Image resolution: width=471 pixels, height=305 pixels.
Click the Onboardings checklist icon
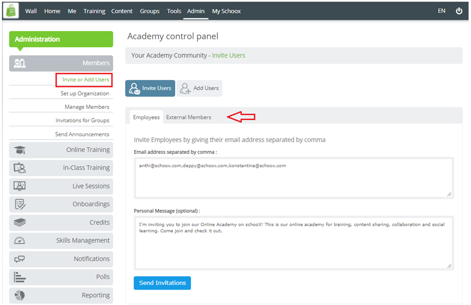[x=20, y=204]
